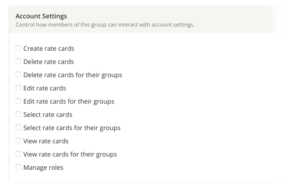Click the 'Delete rate cards' label text

click(48, 62)
